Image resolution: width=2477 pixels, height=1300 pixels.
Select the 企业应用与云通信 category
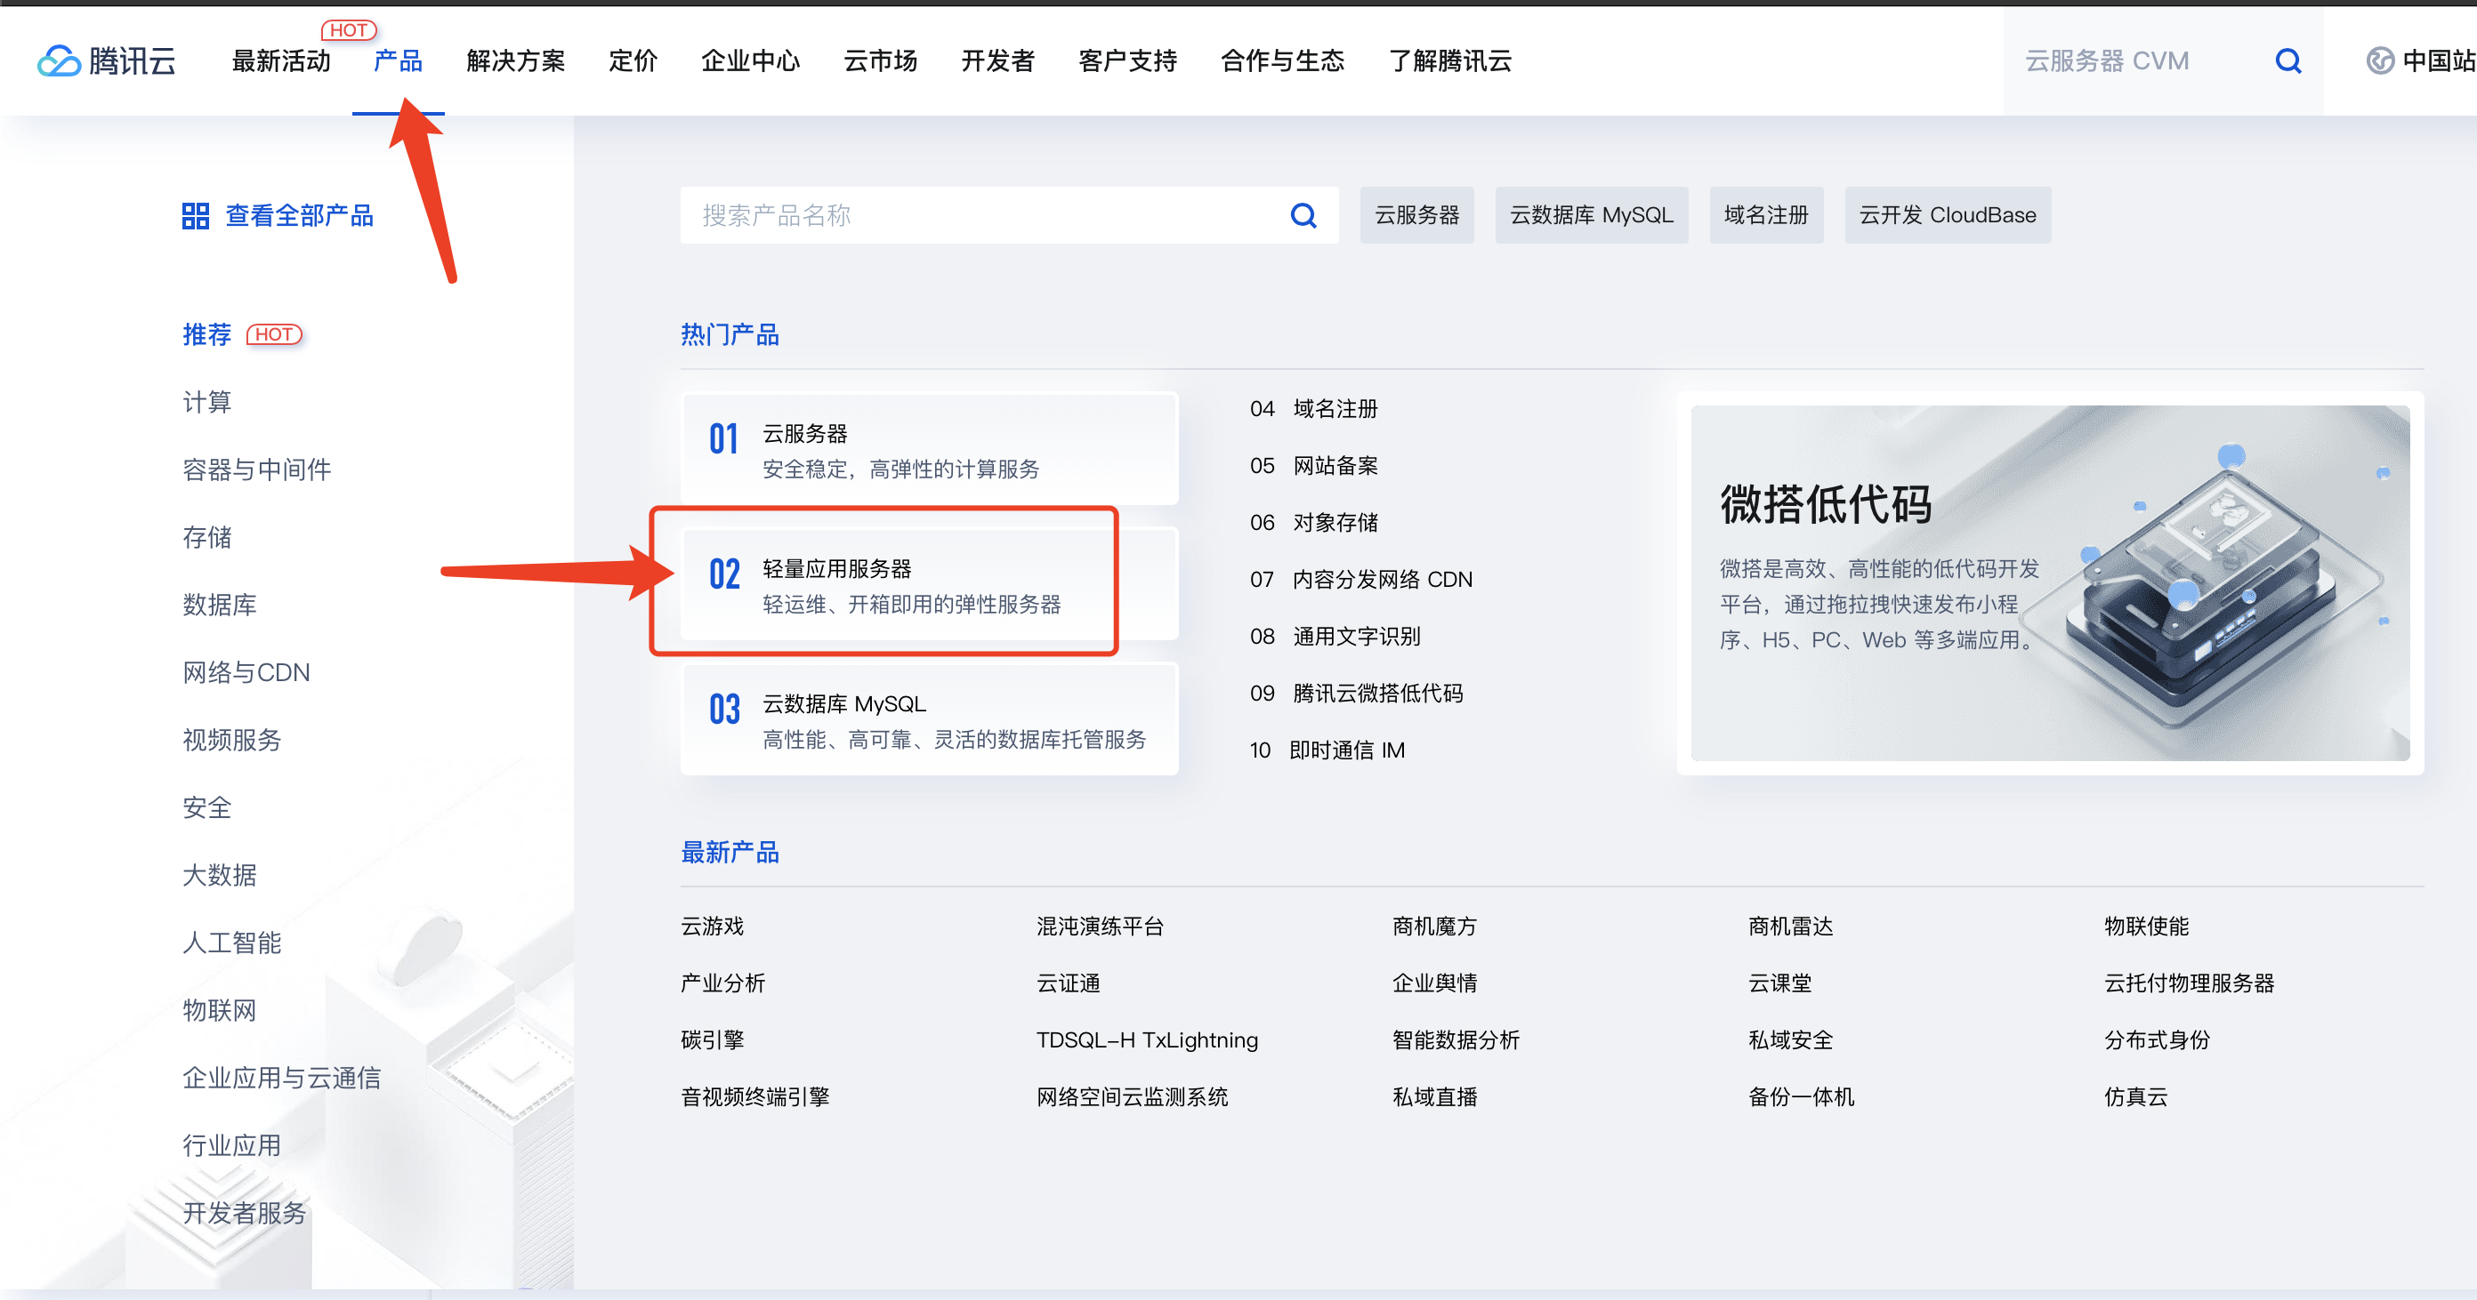click(282, 1078)
